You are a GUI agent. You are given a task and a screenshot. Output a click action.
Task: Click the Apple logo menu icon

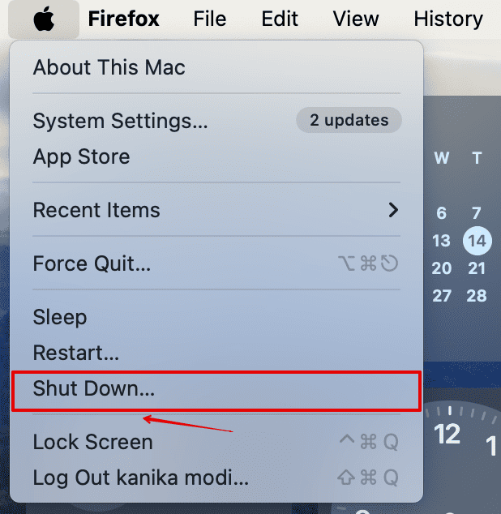pyautogui.click(x=44, y=19)
